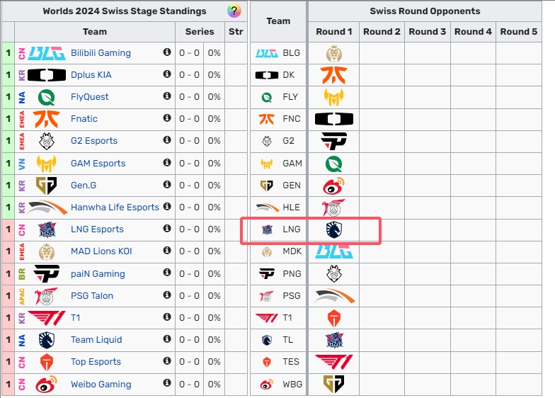Image resolution: width=555 pixels, height=398 pixels.
Task: Open info icon for Bilibili Gaming
Action: point(167,52)
